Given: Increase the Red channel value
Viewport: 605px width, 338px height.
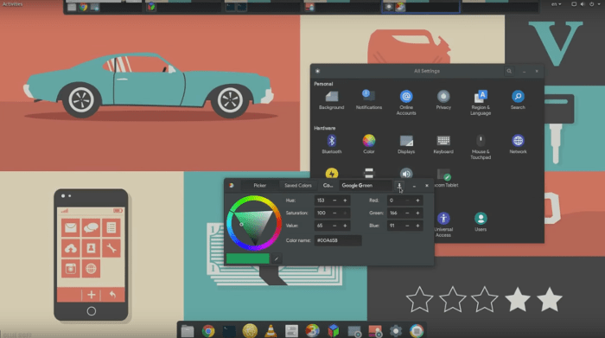Looking at the screenshot, I should point(417,201).
